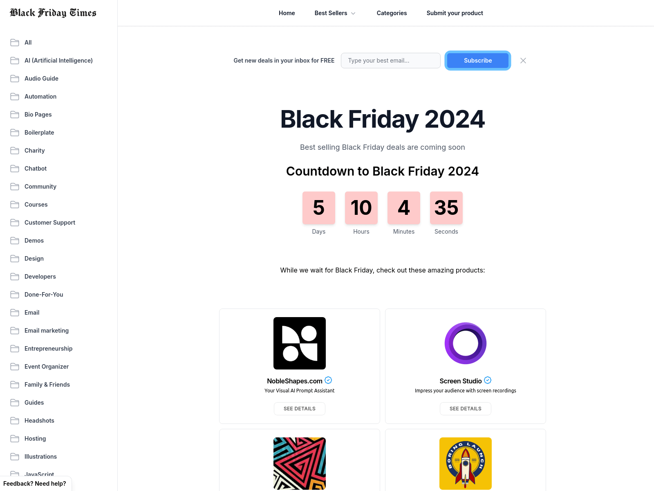Click the Screen Studio purple ring logo
Screen dimensions: 654x491
465,343
